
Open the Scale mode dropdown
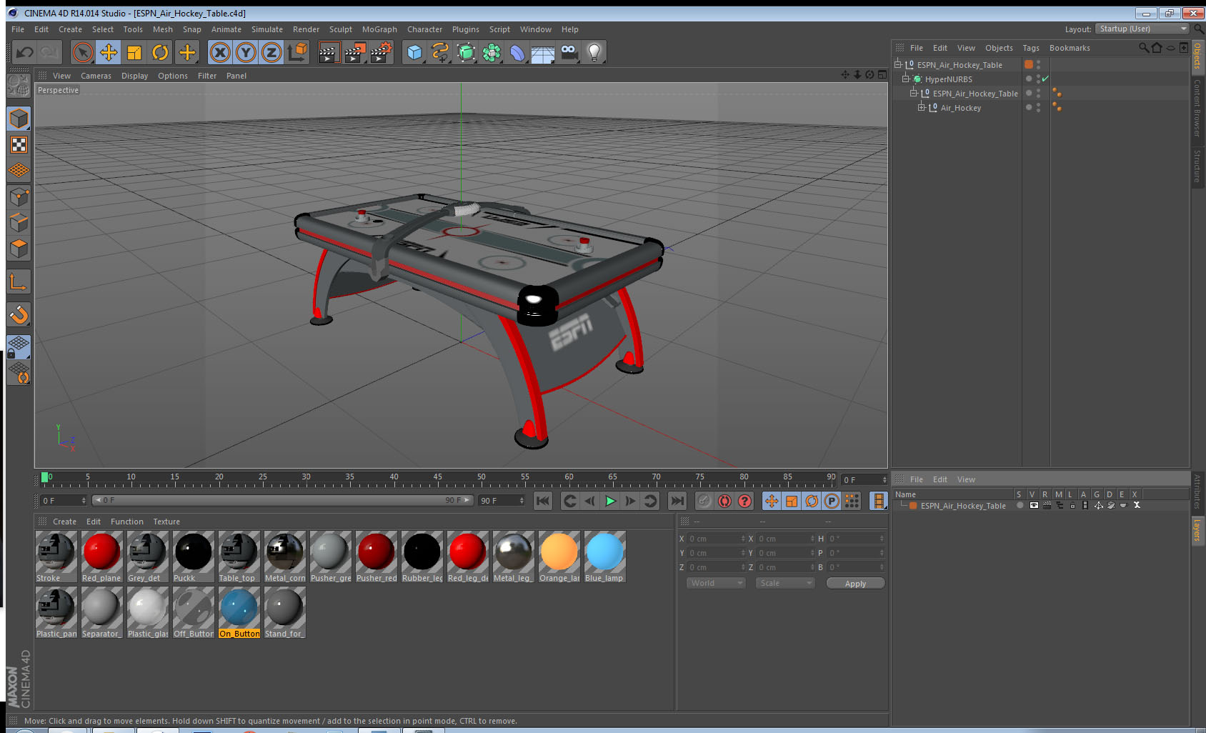pyautogui.click(x=785, y=583)
